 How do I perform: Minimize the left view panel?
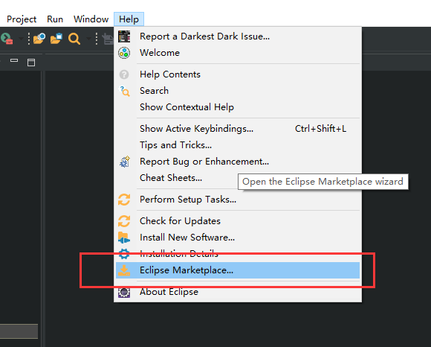coord(14,60)
